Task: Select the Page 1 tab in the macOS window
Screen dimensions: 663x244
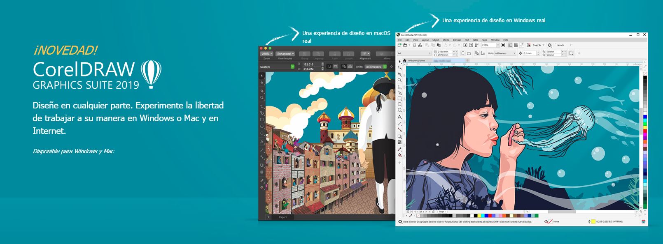Action: click(x=282, y=217)
